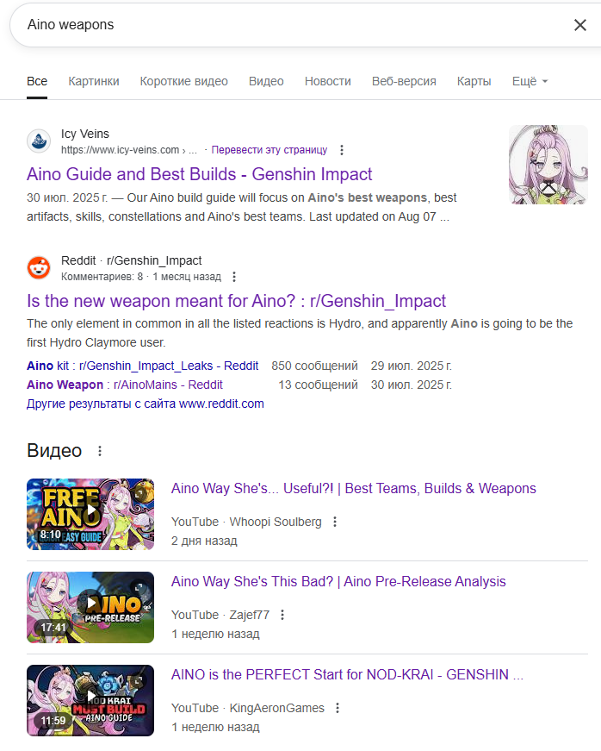Click the Aino character image thumbnail
601x751 pixels.
tap(548, 165)
